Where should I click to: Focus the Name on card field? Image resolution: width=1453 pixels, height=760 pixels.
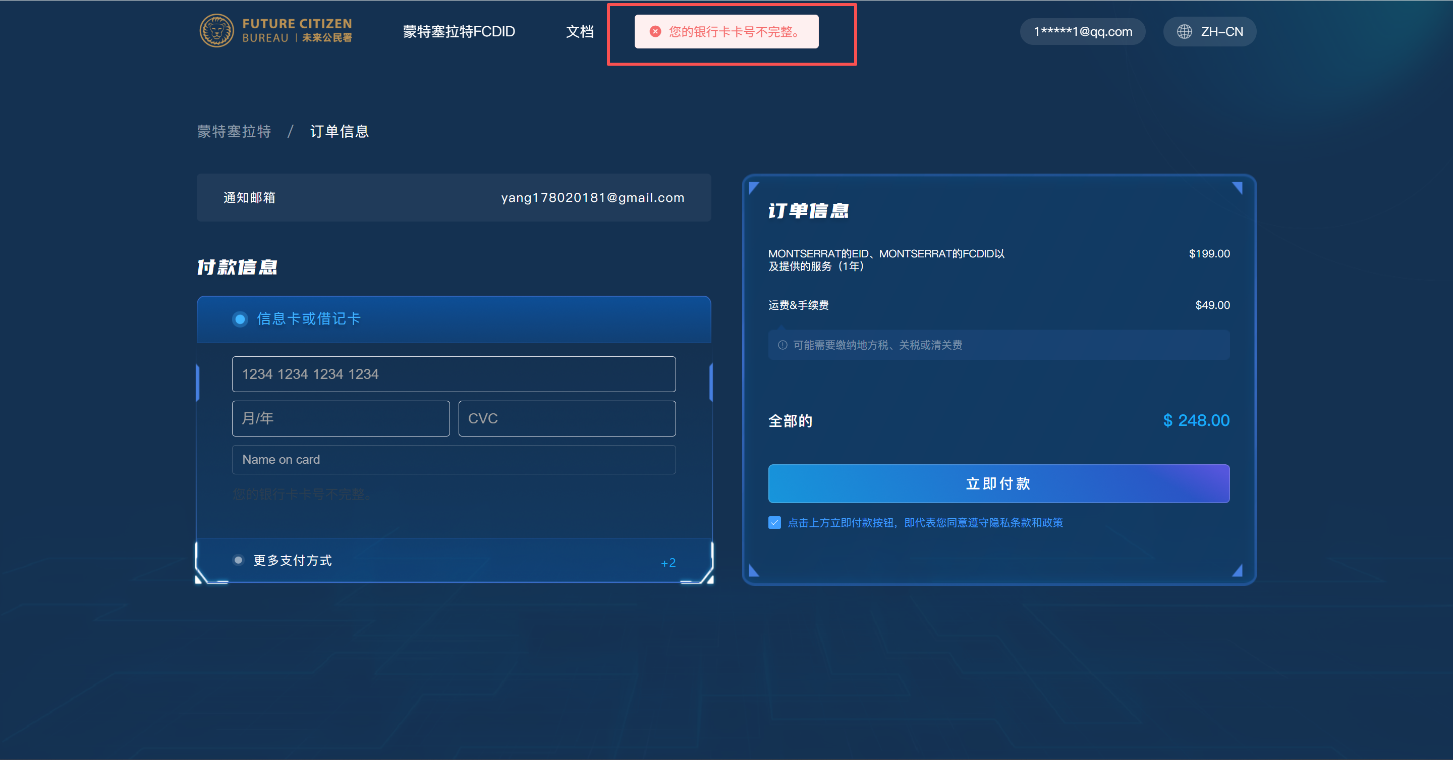[454, 459]
